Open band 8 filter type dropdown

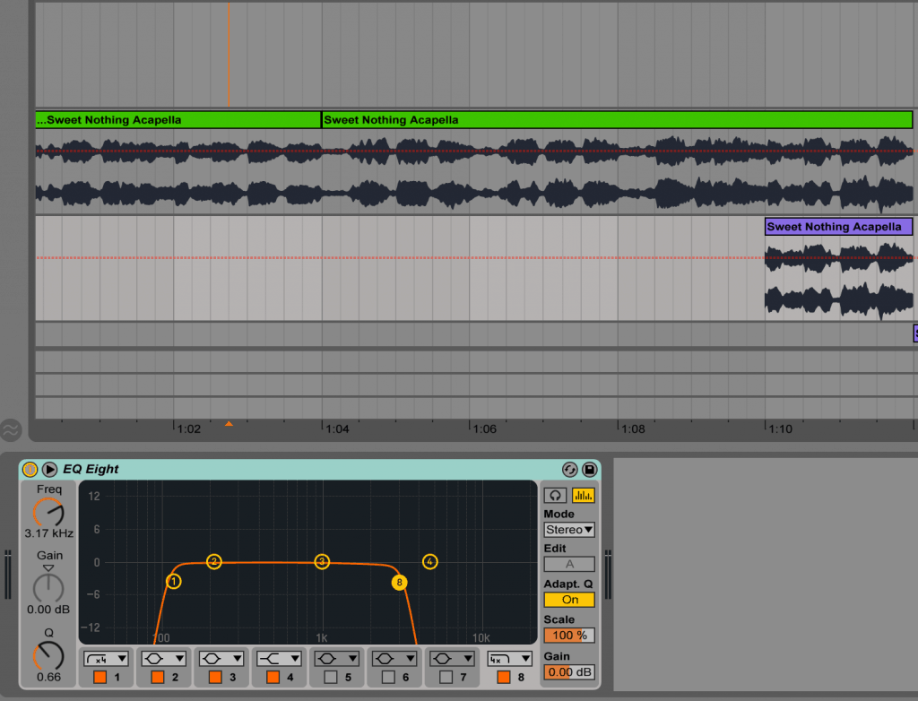tap(508, 658)
